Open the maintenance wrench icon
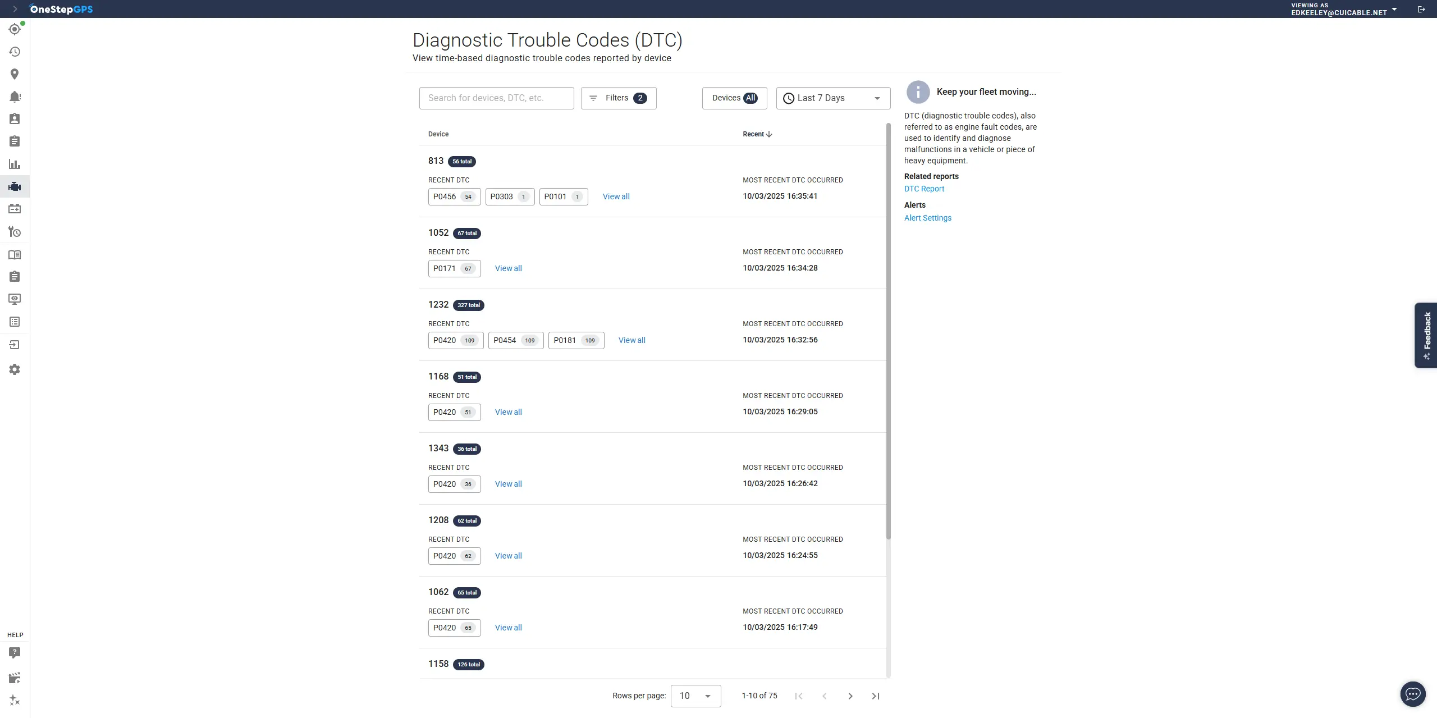Viewport: 1437px width, 718px height. 15,231
